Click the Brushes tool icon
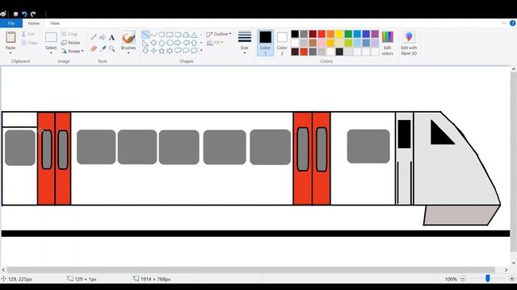517x290 pixels. (x=128, y=38)
